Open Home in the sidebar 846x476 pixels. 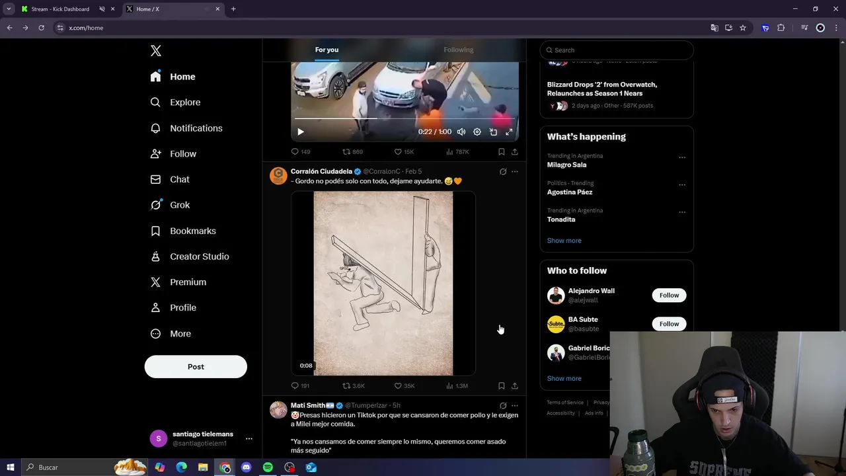(x=173, y=77)
